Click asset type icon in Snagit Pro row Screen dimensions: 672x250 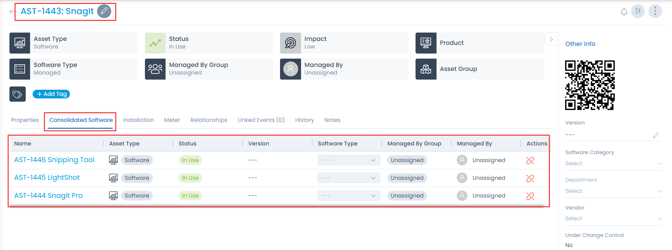(113, 196)
